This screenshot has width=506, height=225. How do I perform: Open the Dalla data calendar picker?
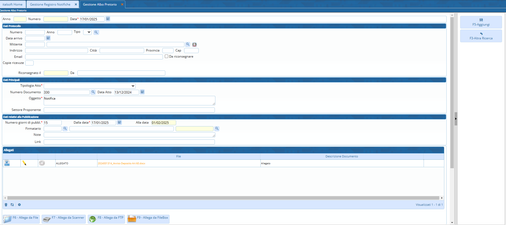pos(119,122)
